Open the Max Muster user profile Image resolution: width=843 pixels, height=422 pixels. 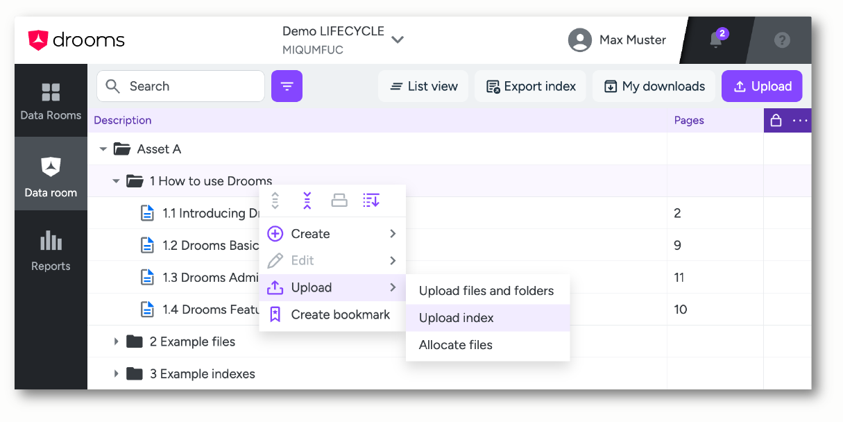(x=617, y=40)
